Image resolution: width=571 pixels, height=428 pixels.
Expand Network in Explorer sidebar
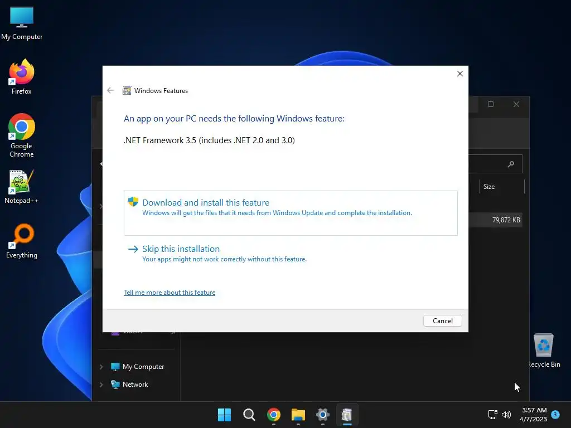(x=101, y=385)
